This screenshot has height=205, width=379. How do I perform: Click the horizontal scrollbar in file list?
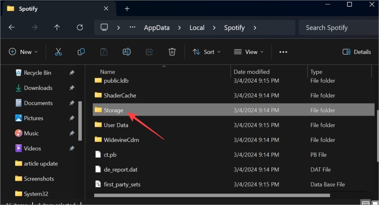212,195
